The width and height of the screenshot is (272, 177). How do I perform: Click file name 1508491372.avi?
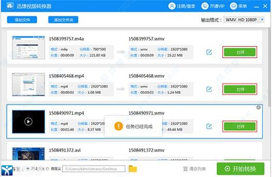click(65, 150)
